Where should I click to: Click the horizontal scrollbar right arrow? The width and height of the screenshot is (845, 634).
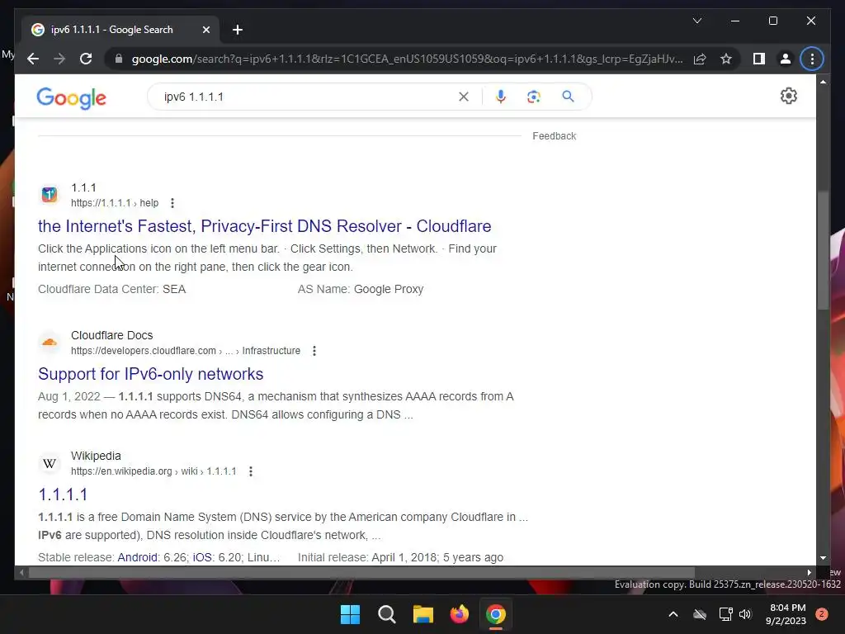point(809,573)
